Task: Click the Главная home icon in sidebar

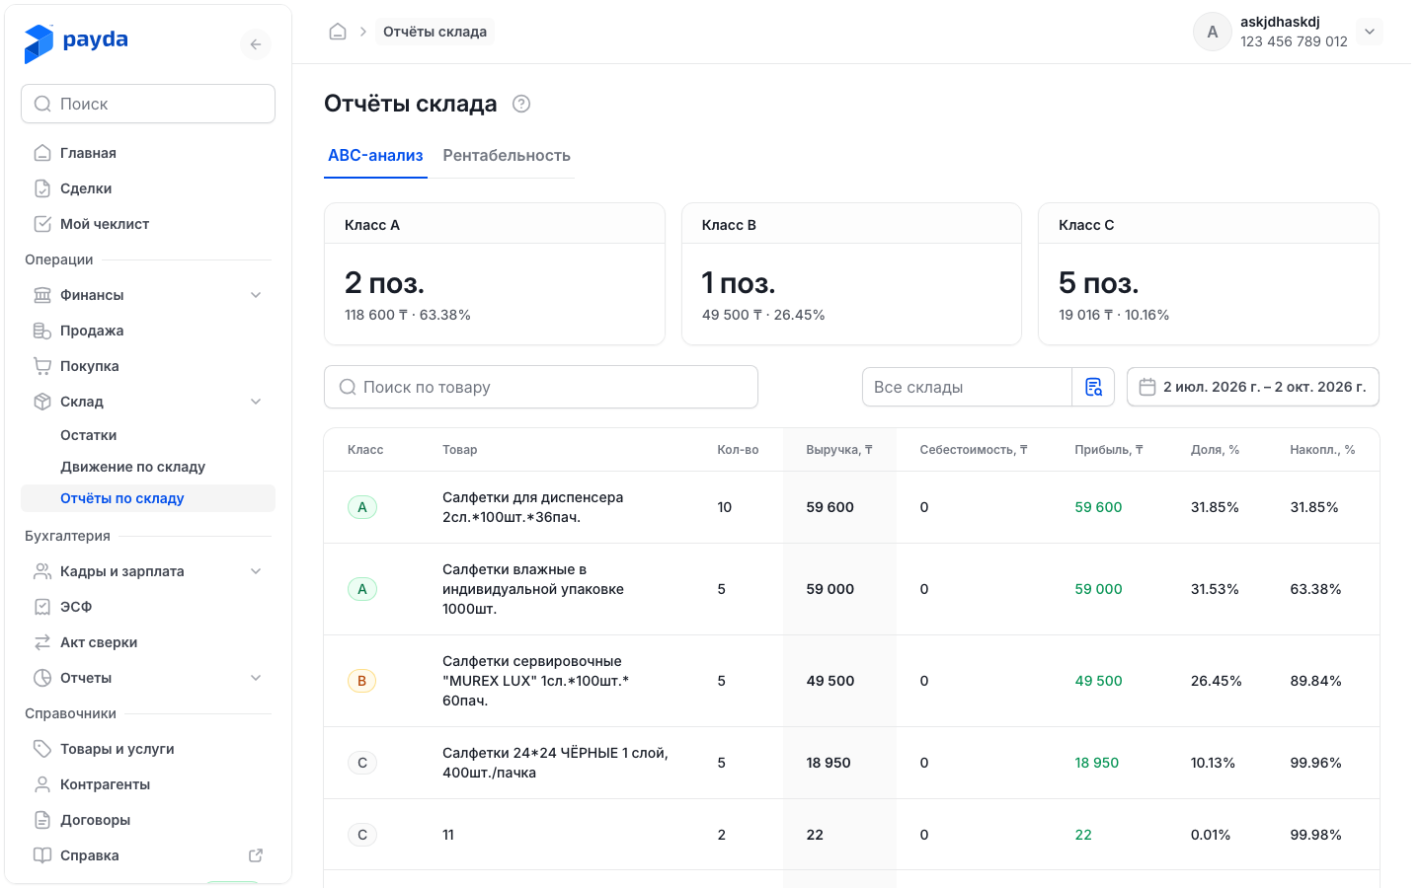Action: 42,153
